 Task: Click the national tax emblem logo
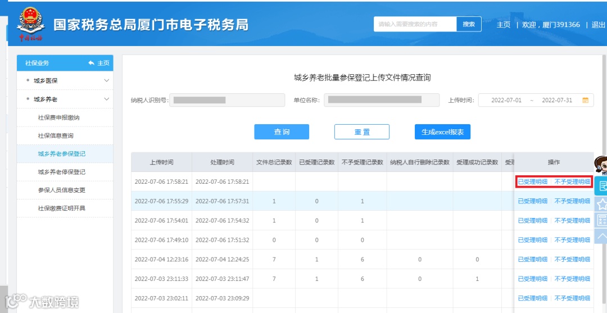(30, 24)
